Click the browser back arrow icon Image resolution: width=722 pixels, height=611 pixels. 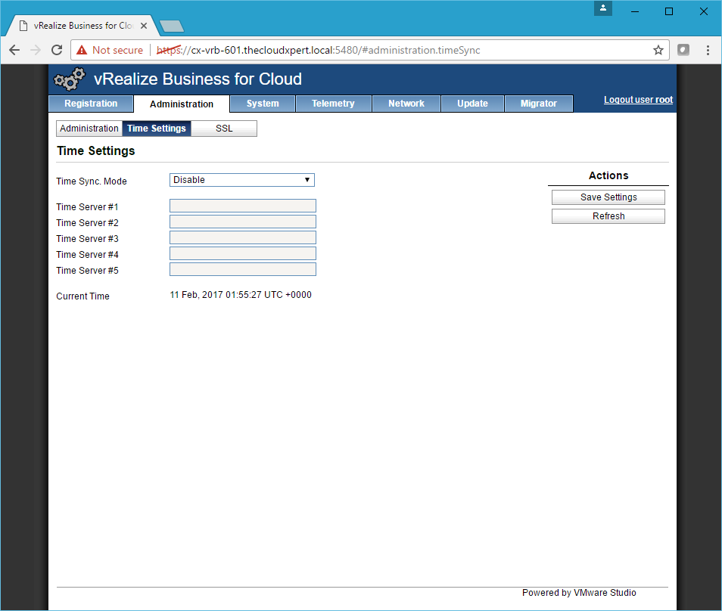click(x=14, y=50)
